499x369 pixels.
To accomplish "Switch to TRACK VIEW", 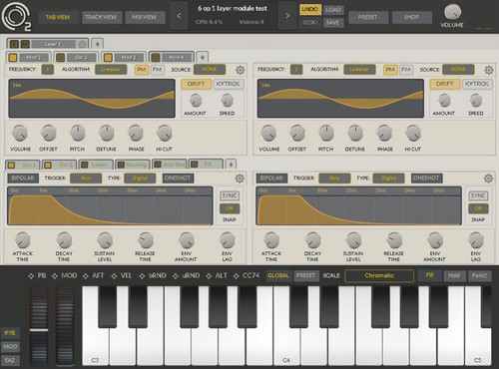I will click(101, 17).
